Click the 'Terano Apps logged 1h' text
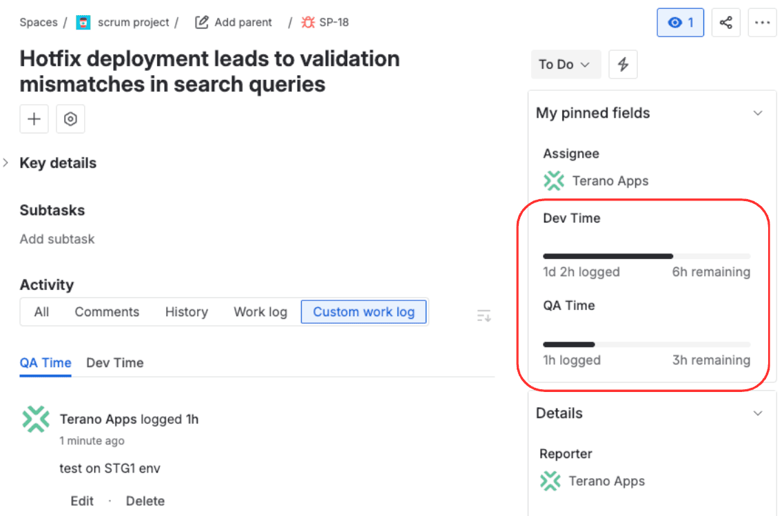This screenshot has height=516, width=784. tap(129, 419)
